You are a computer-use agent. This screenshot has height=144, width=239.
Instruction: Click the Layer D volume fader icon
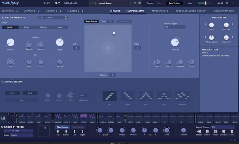pyautogui.click(x=83, y=11)
